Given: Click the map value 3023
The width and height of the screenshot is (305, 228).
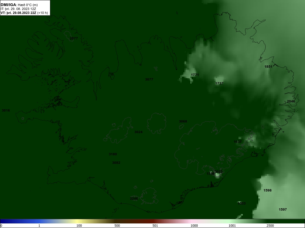Looking at the screenshot, I should pos(218,171).
